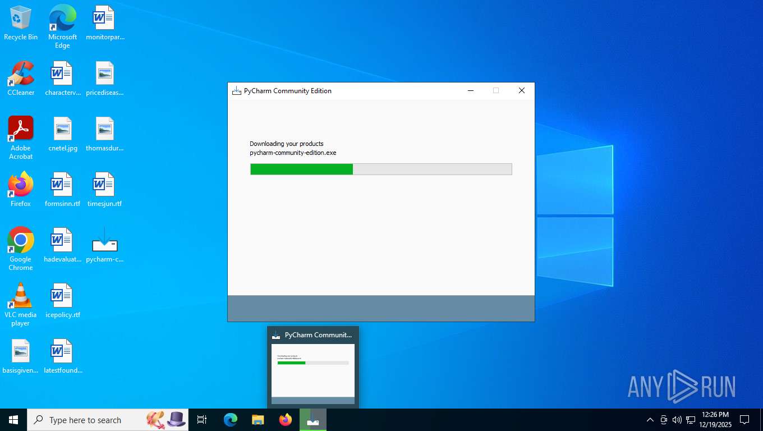Select icepolicy.rtf document icon
The height and width of the screenshot is (431, 763).
tap(62, 301)
